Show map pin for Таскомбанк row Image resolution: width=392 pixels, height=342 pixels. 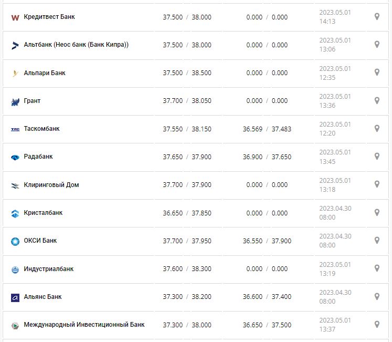(377, 128)
